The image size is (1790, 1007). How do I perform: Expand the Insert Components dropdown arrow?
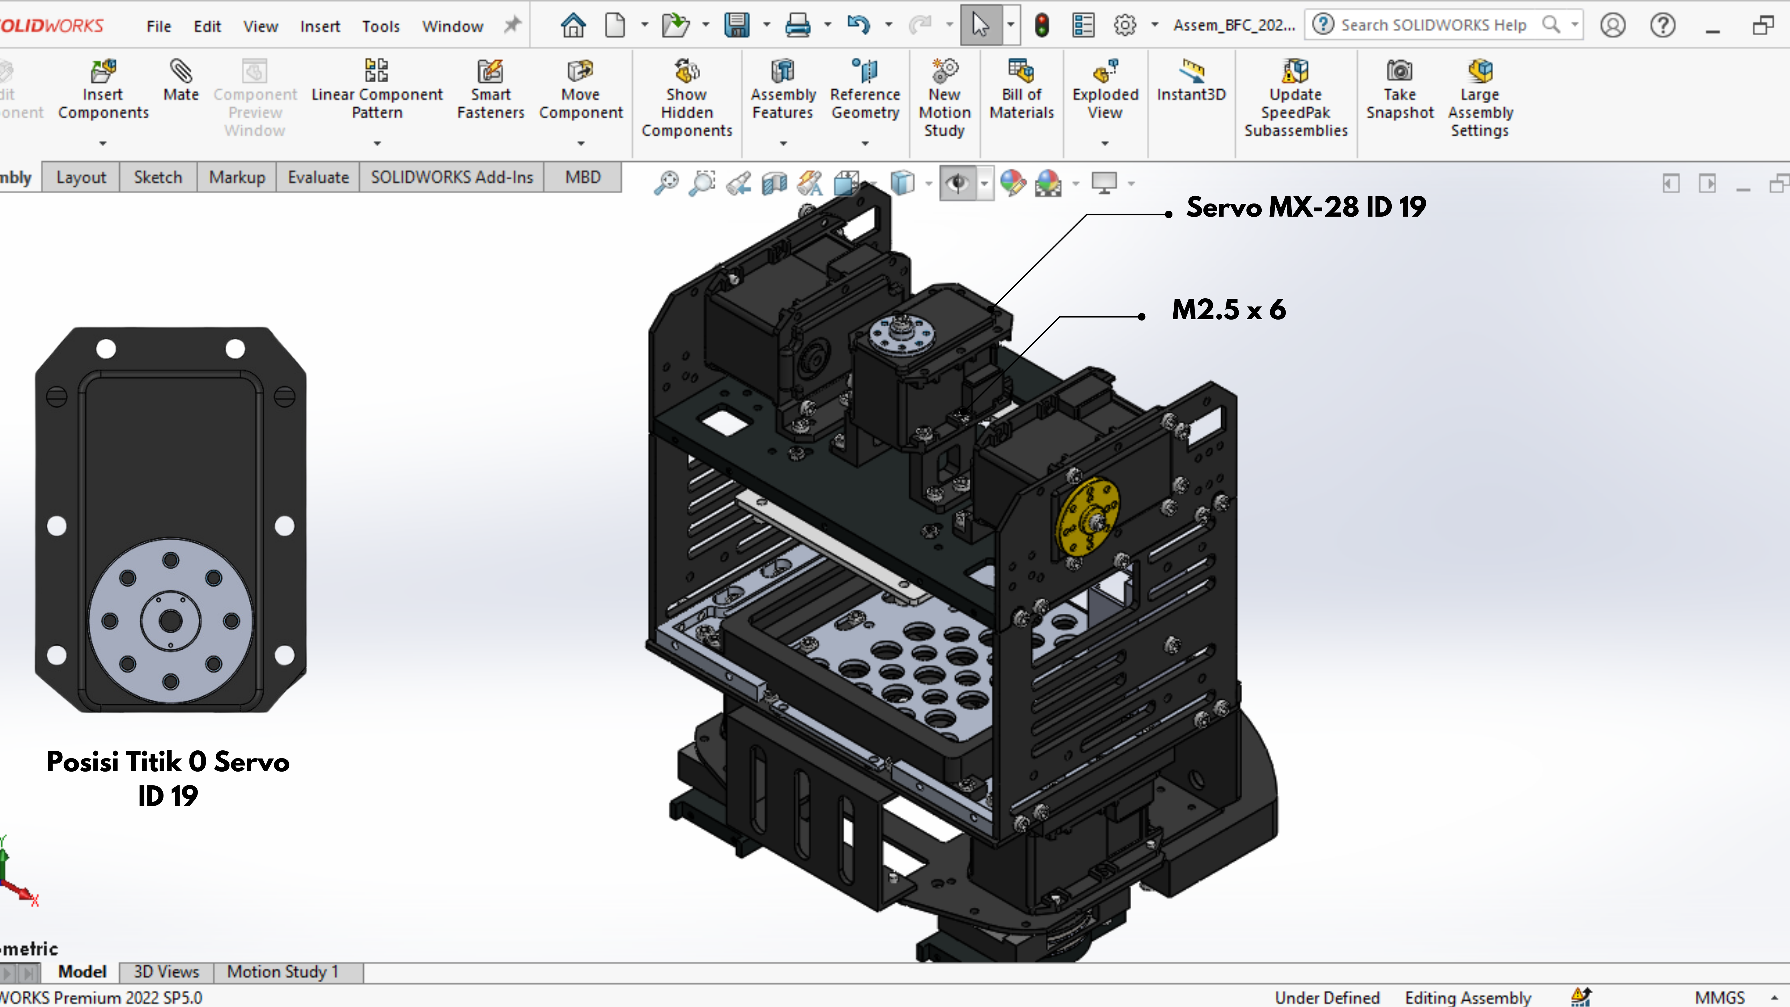103,144
